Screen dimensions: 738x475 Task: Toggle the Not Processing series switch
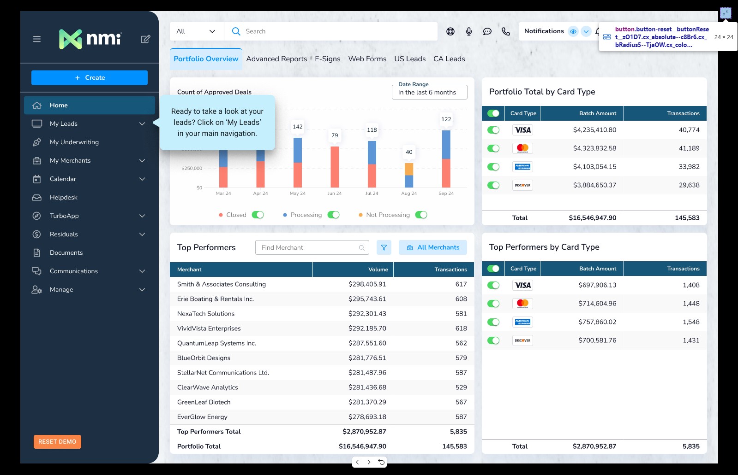point(421,215)
